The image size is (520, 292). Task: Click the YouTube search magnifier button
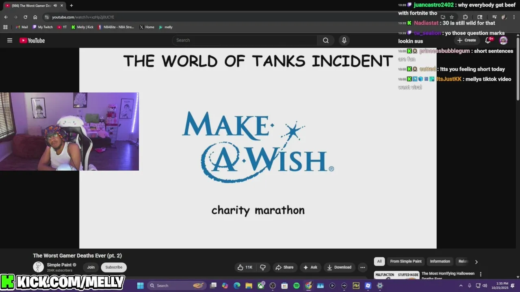tap(326, 40)
